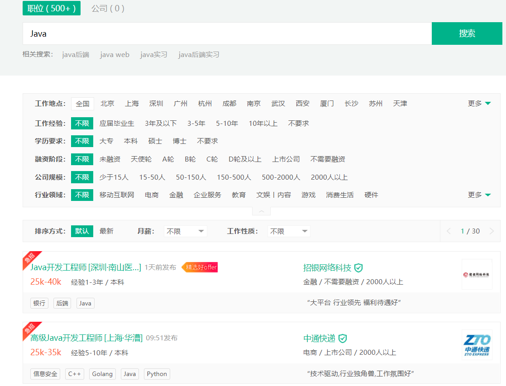
Task: Expand 更多 in the 工作地点 row
Action: pos(479,103)
